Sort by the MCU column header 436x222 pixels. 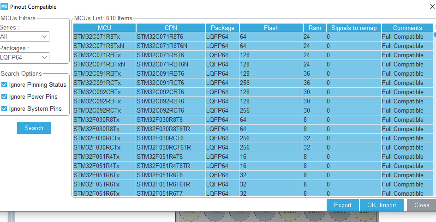coord(105,28)
